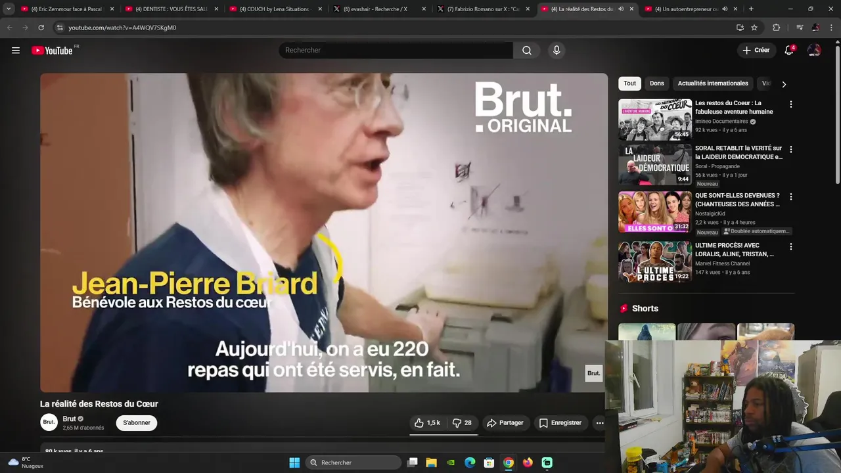This screenshot has width=841, height=473.
Task: Share the video via Partager
Action: click(505, 423)
